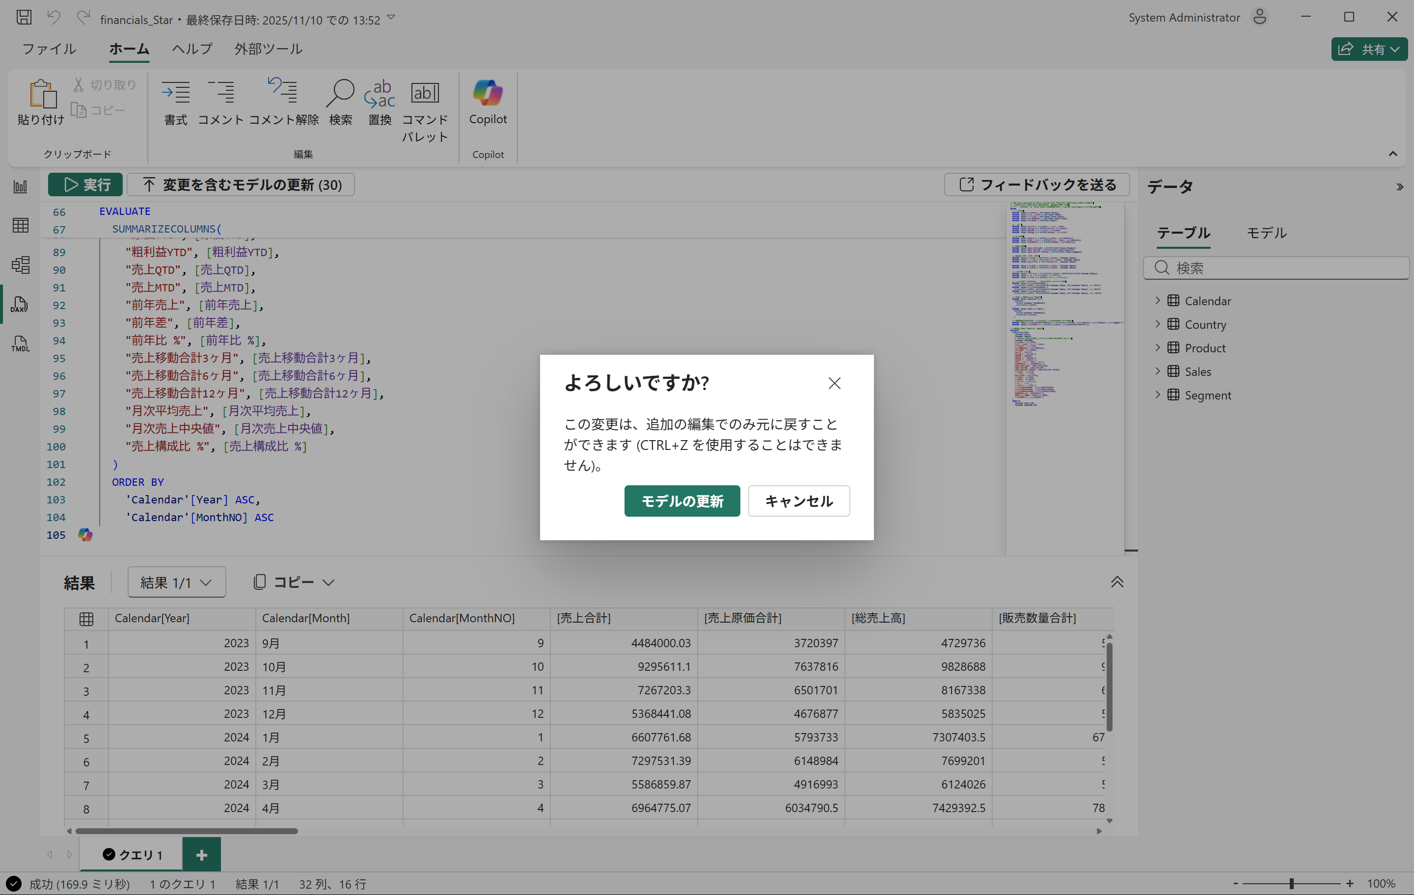Open the DAX query view sidebar icon
The image size is (1414, 895).
point(20,304)
